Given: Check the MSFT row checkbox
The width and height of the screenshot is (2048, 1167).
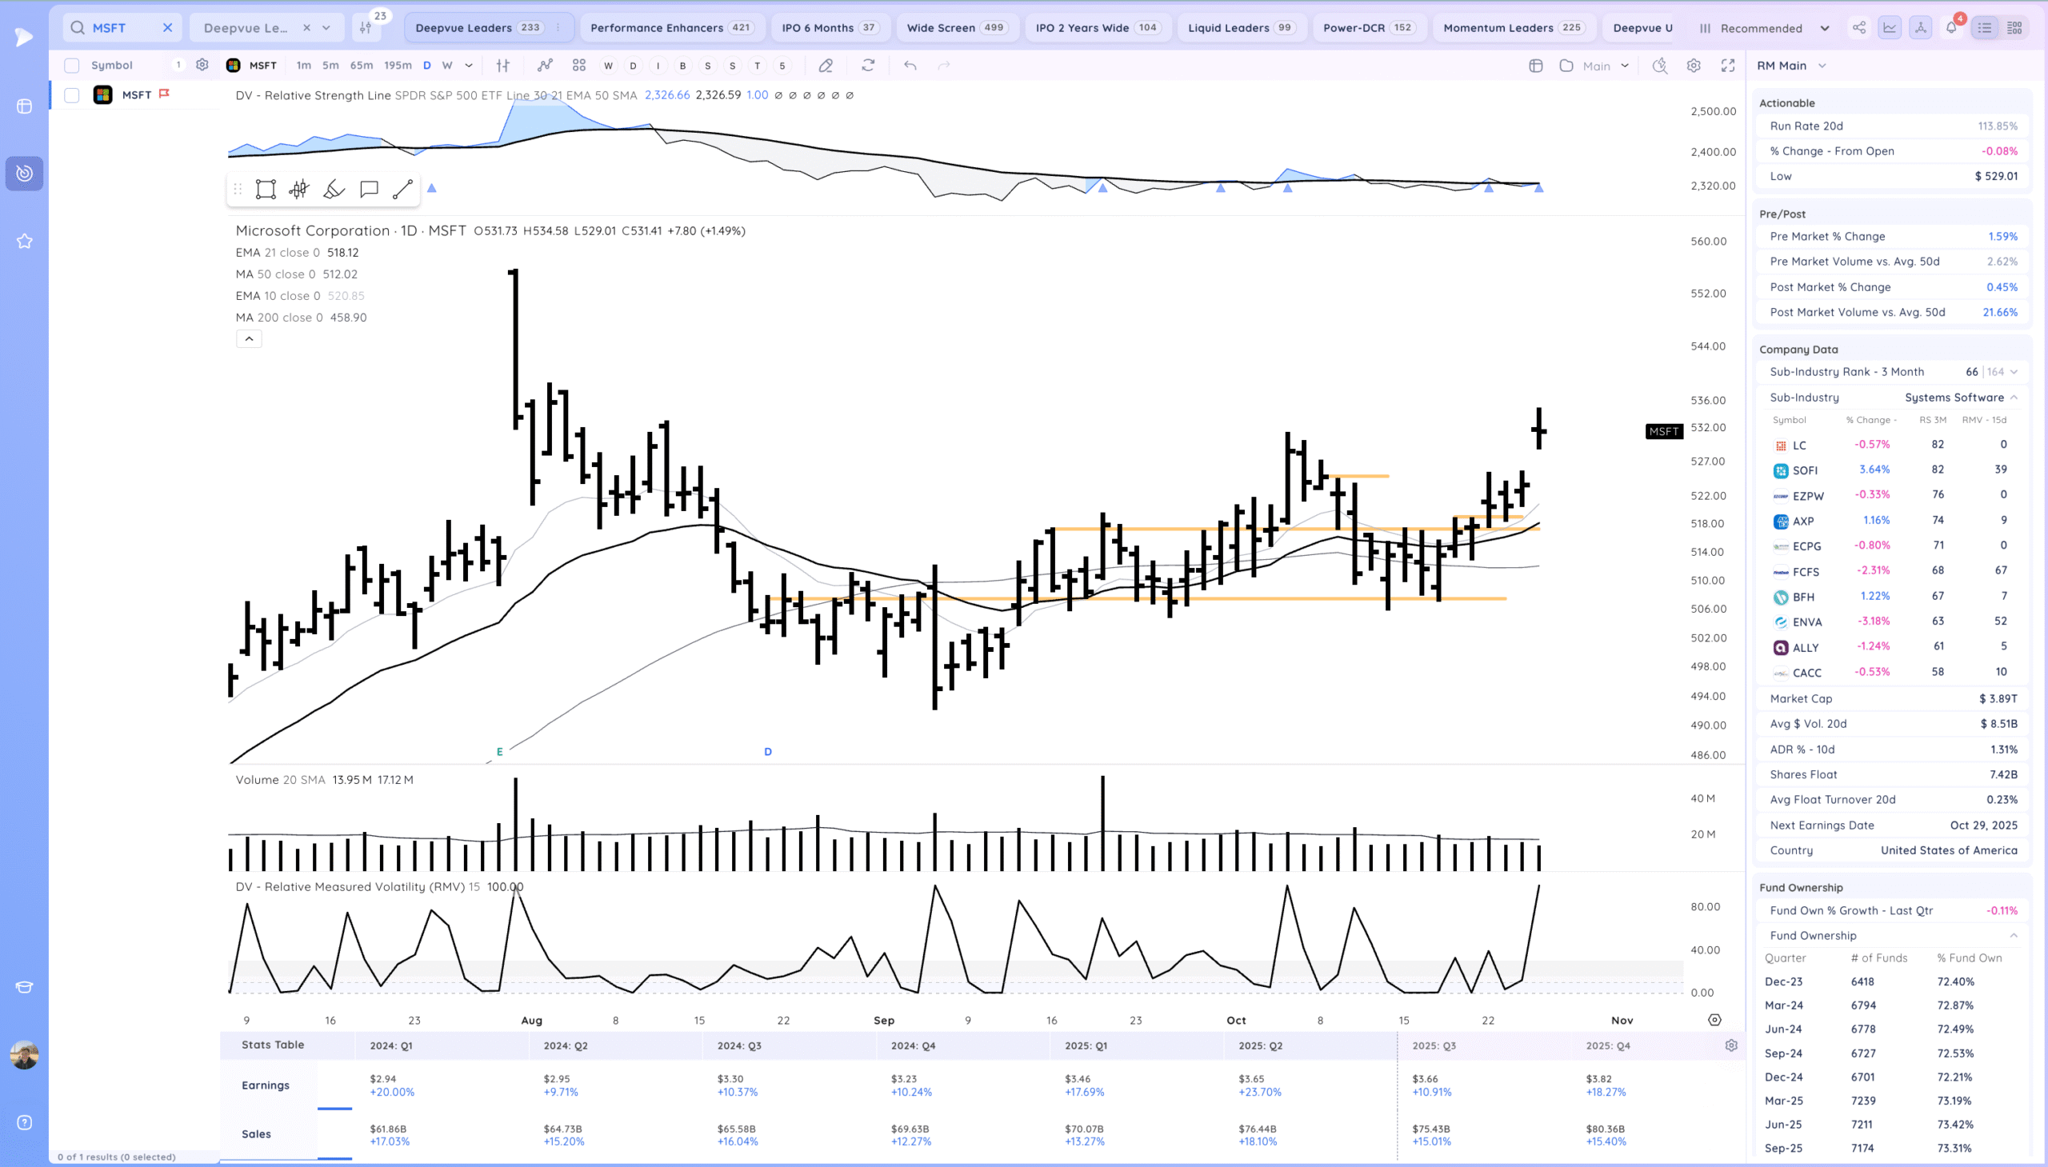Looking at the screenshot, I should 72,95.
